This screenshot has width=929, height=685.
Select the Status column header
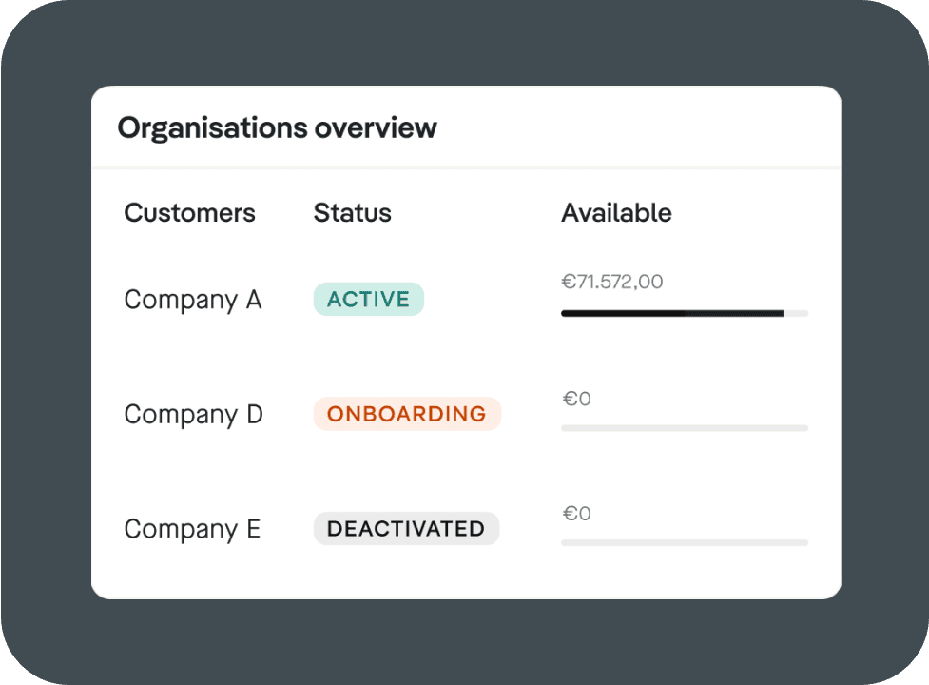click(x=353, y=213)
